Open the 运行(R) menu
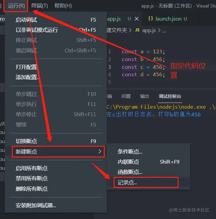 tap(16, 6)
